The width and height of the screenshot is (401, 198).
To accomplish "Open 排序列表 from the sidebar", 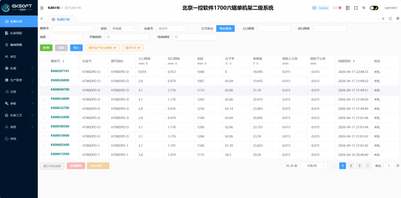I will pyautogui.click(x=19, y=44).
